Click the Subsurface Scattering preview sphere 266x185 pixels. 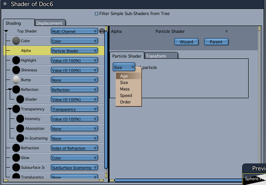click(x=16, y=168)
